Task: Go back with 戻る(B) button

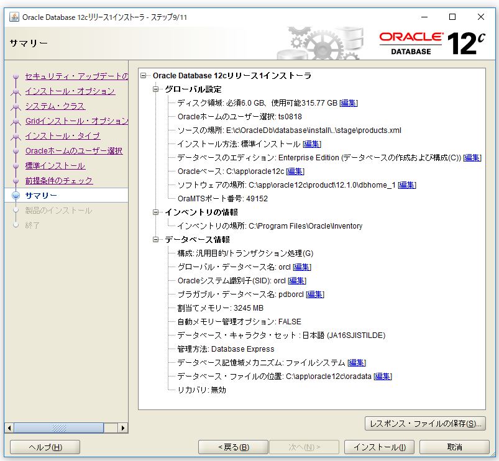Action: click(x=233, y=447)
